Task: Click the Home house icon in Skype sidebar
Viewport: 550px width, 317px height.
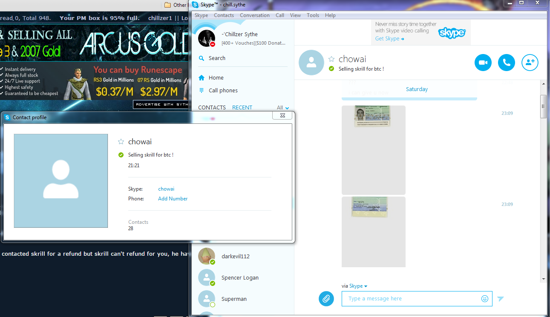Action: (x=202, y=78)
